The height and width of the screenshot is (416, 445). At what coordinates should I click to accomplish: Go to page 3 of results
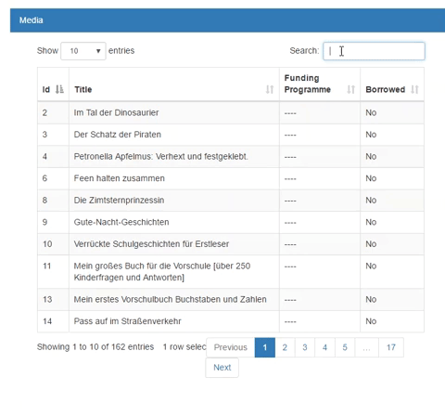305,347
